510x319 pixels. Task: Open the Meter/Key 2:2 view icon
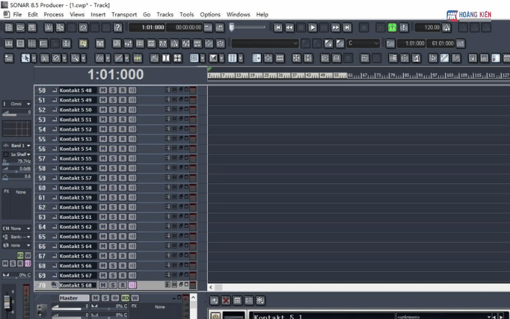pyautogui.click(x=163, y=43)
